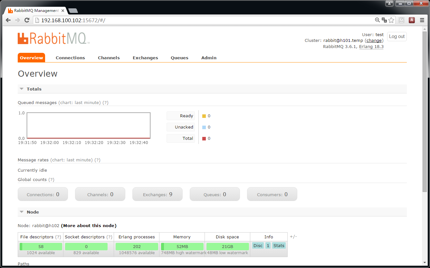430x268 pixels.
Task: Click the Erlang processes 202 bar
Action: pyautogui.click(x=137, y=246)
